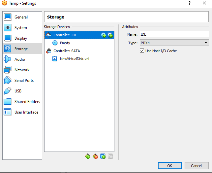Open the General settings page

[x=21, y=17]
